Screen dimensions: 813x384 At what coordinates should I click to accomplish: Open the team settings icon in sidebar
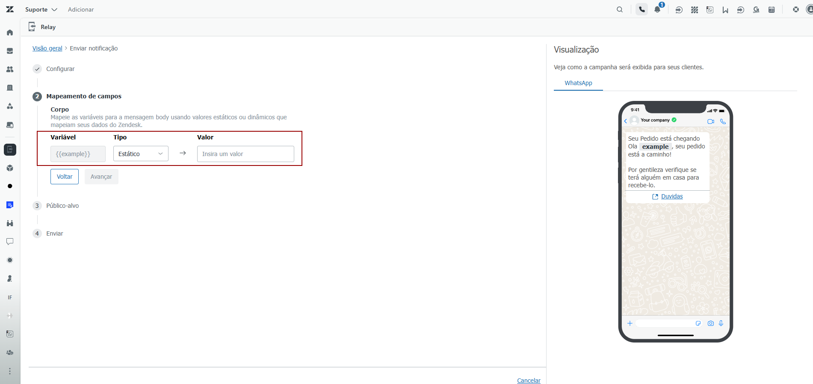point(10,352)
